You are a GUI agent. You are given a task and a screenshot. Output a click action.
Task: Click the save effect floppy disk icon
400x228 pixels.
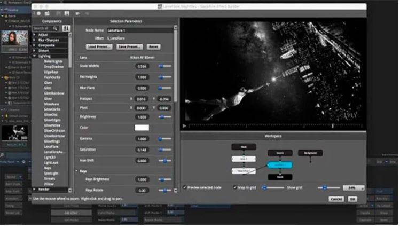coord(66,13)
